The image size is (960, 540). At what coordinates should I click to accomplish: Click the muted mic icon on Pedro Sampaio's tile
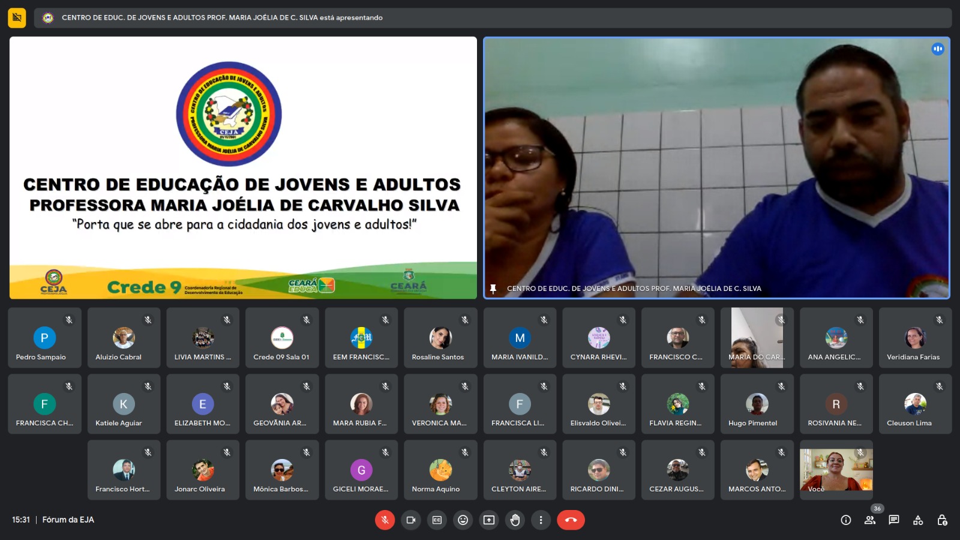[69, 320]
